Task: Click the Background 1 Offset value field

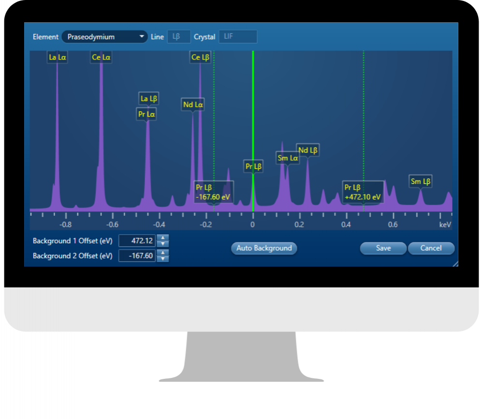Action: click(x=137, y=241)
